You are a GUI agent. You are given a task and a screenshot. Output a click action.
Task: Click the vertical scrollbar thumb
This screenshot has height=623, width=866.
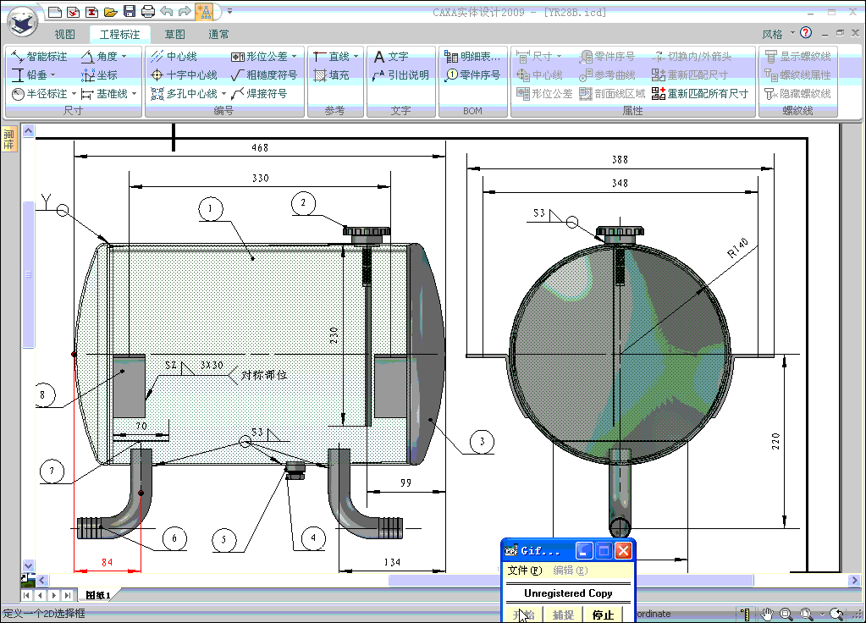(x=28, y=274)
